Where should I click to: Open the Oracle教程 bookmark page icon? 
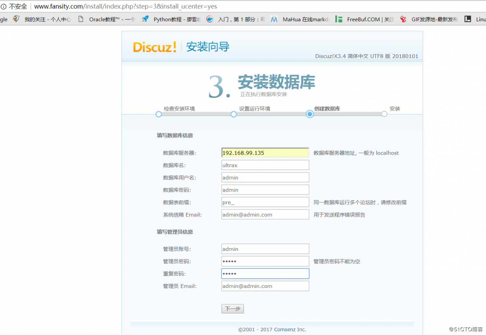point(80,19)
